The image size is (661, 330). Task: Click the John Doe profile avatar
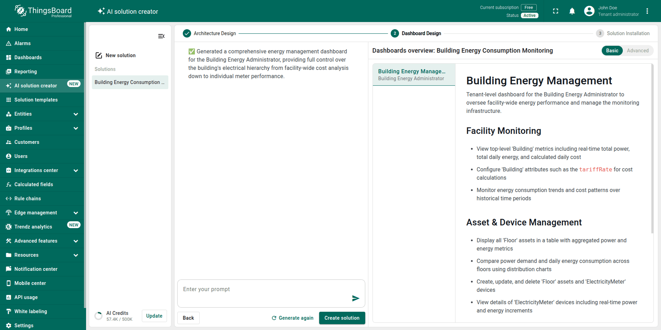589,11
